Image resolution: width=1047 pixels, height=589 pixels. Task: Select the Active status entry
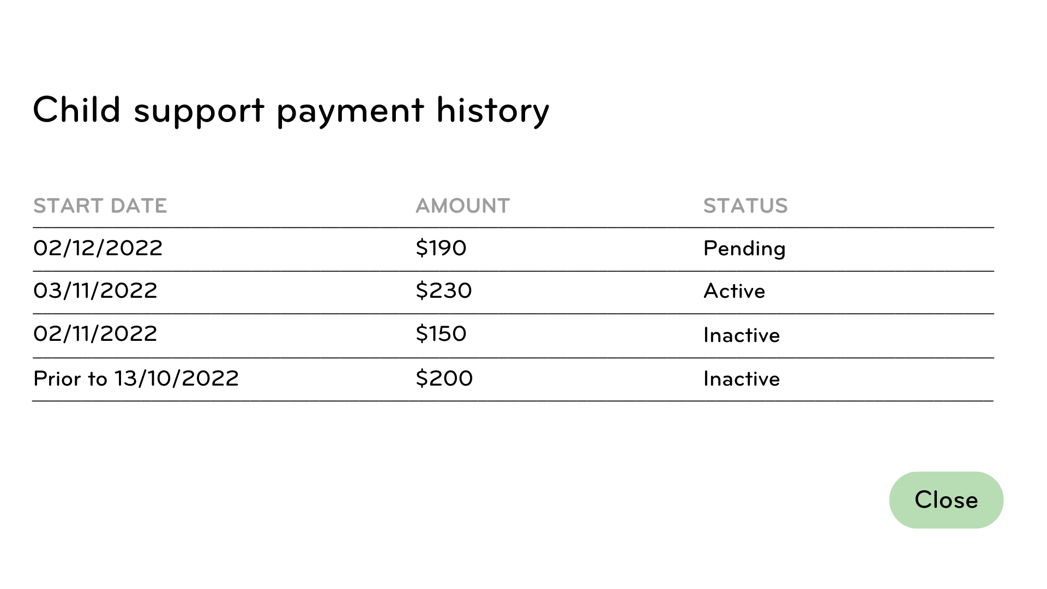coord(735,291)
